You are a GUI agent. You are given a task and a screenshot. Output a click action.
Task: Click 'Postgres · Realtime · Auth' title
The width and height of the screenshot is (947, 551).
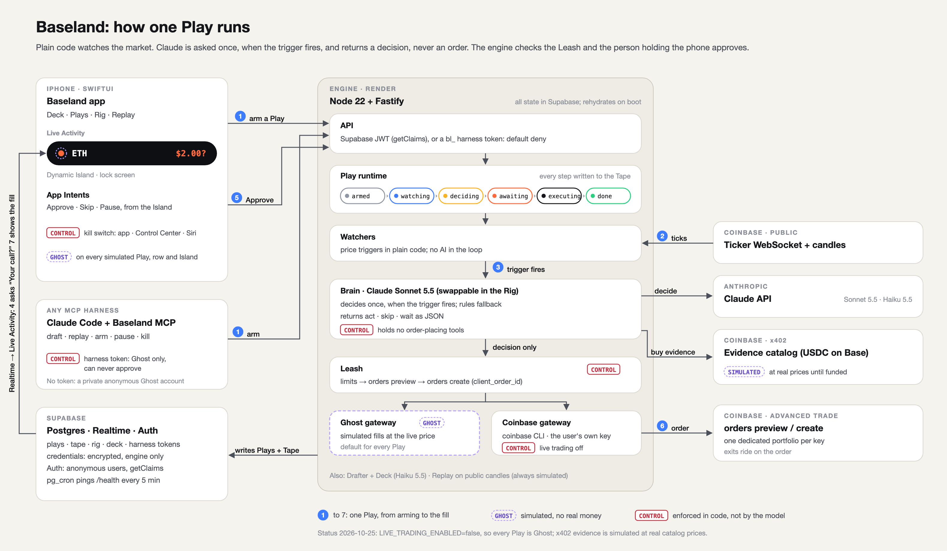pyautogui.click(x=102, y=430)
